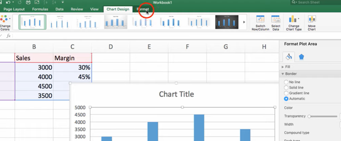This screenshot has width=341, height=141.
Task: Click the plot area top-right corner handle
Action: pos(275,107)
